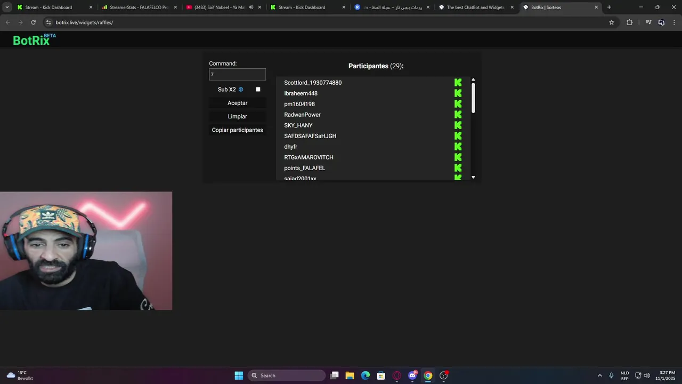Click the Command input field
Screen dimensions: 682x384
(238, 75)
